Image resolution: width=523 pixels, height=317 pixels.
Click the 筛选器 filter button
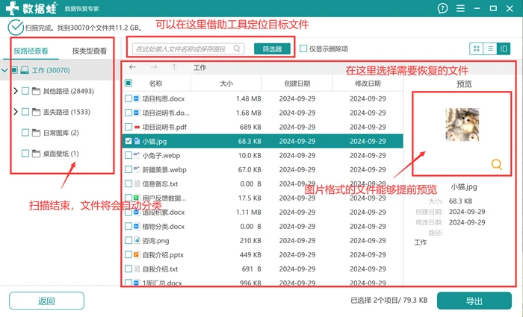pyautogui.click(x=272, y=49)
